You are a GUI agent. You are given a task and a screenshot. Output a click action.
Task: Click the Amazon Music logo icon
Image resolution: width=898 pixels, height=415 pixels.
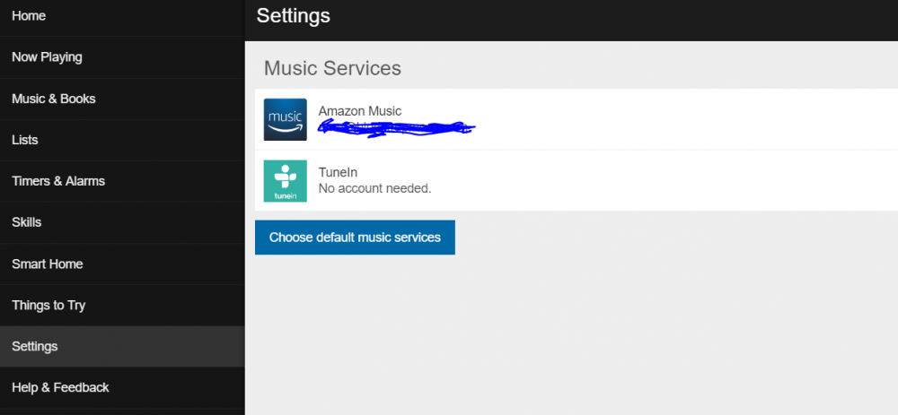point(285,119)
